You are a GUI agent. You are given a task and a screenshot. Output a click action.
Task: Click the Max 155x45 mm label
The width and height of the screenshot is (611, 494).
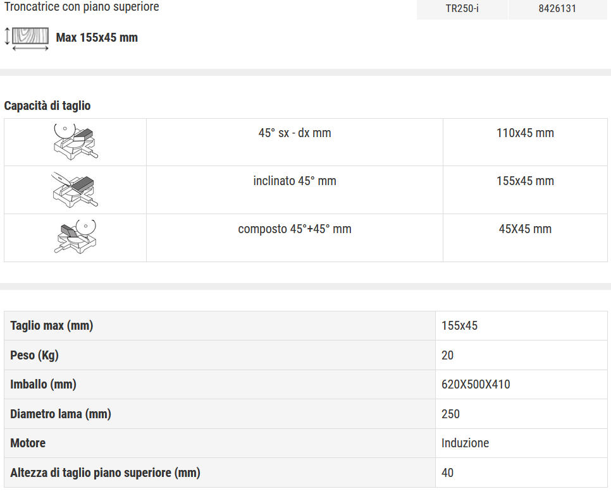point(97,38)
